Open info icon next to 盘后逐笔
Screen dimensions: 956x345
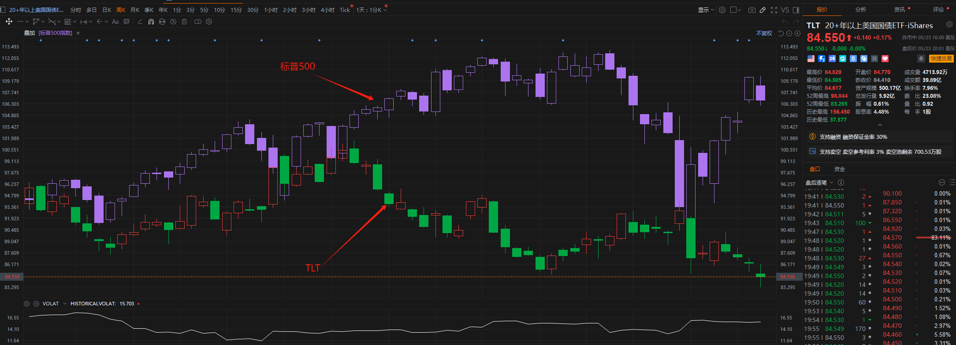click(841, 182)
